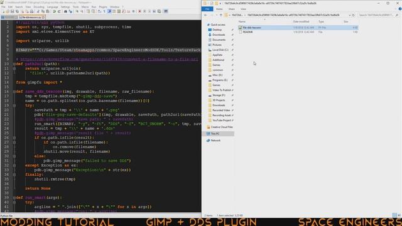
Task: Click the New file icon in Notepad++ toolbar
Action: [x=3, y=11]
